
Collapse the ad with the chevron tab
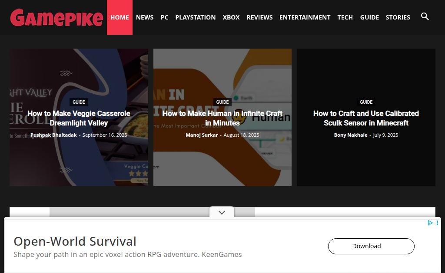(222, 212)
